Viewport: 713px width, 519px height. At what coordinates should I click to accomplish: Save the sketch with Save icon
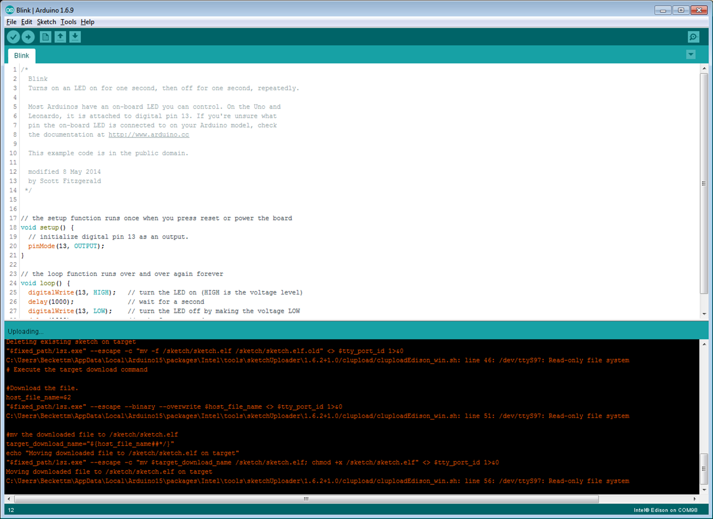click(75, 37)
